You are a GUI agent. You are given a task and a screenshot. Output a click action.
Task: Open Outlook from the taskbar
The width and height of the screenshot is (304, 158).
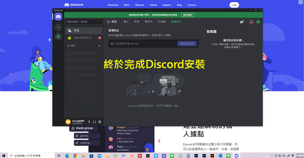220,156
